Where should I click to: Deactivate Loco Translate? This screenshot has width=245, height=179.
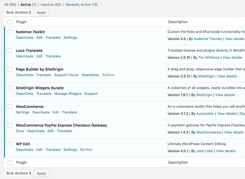coord(25,56)
